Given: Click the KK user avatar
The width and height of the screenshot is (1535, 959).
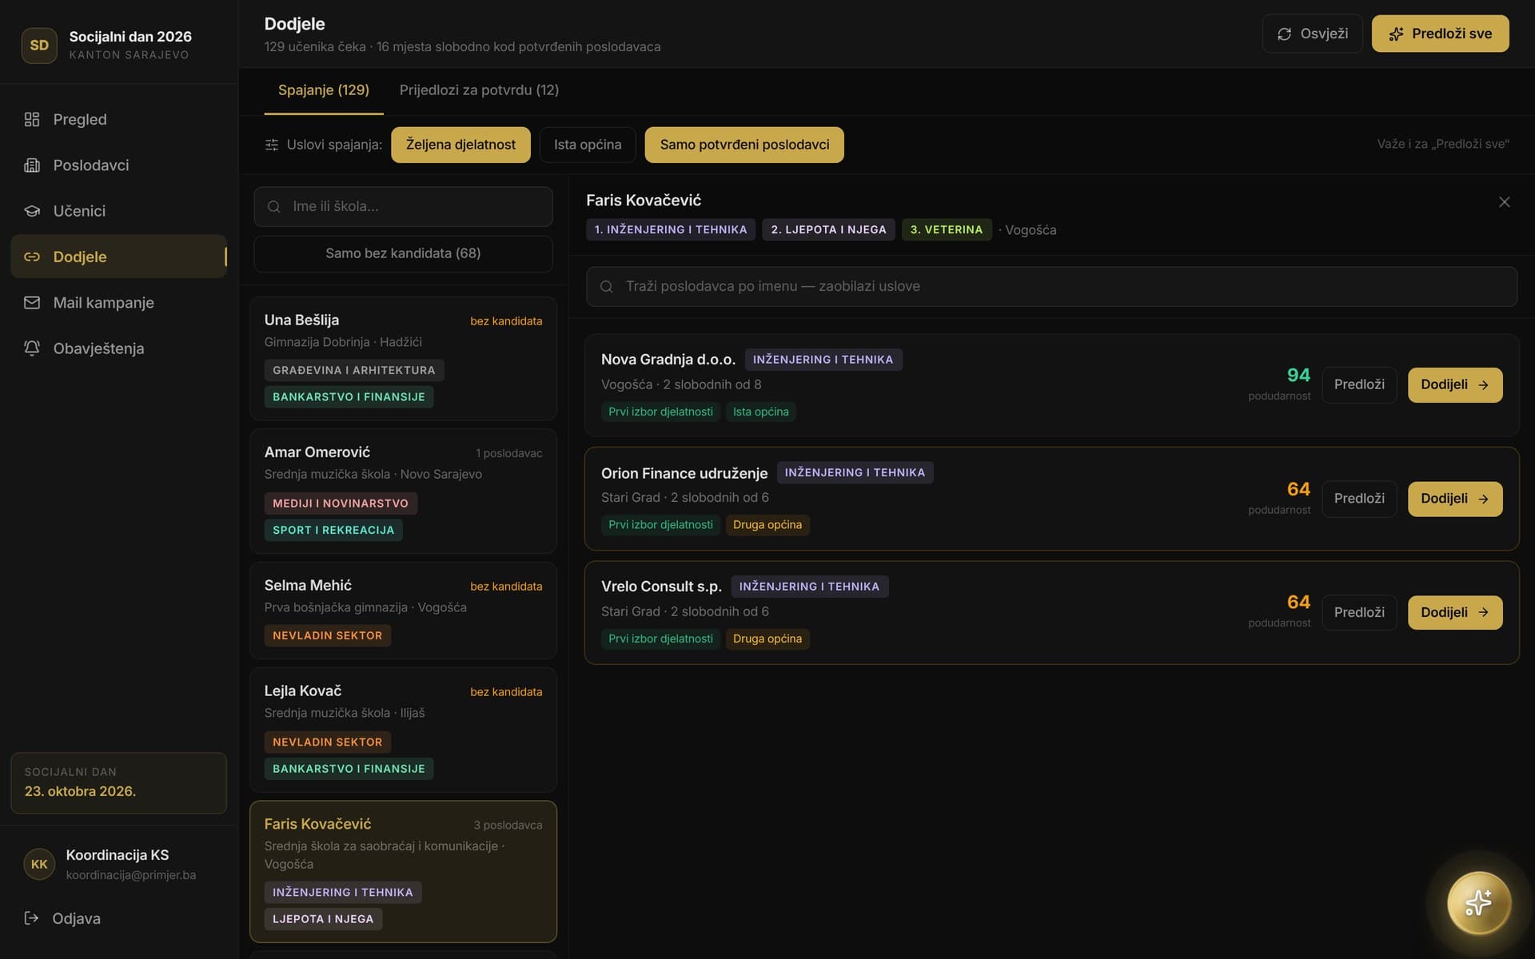Looking at the screenshot, I should pos(39,864).
